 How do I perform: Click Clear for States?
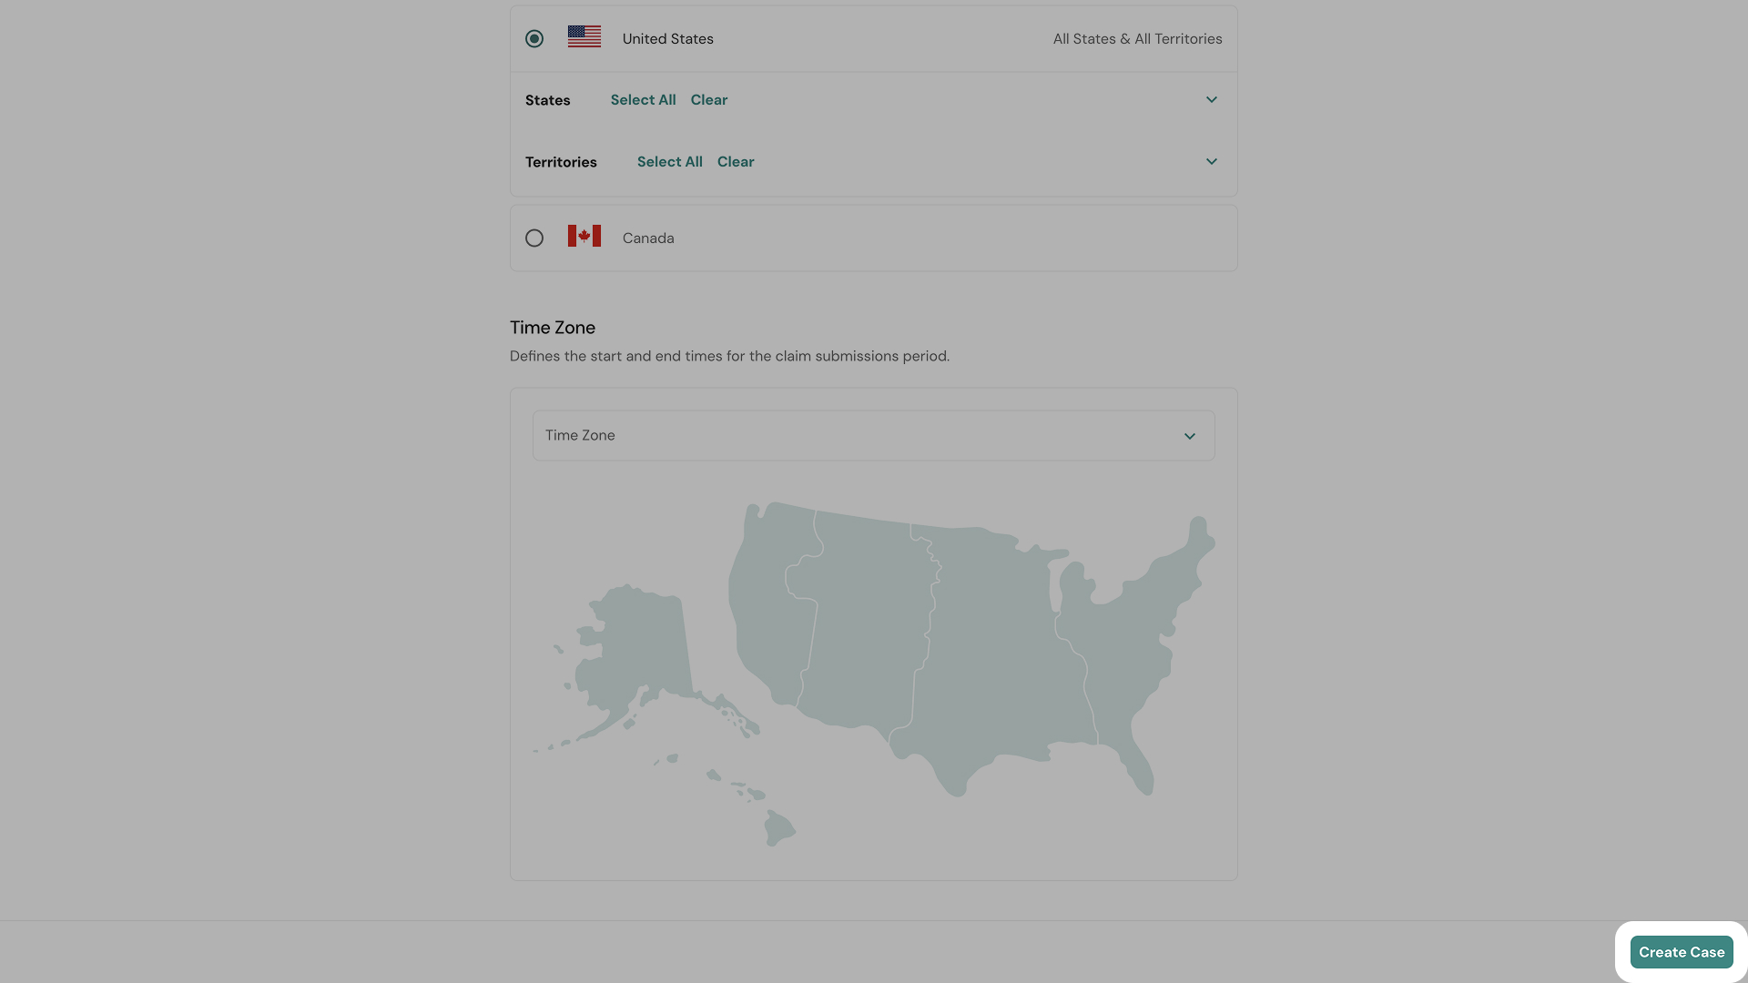click(x=709, y=100)
